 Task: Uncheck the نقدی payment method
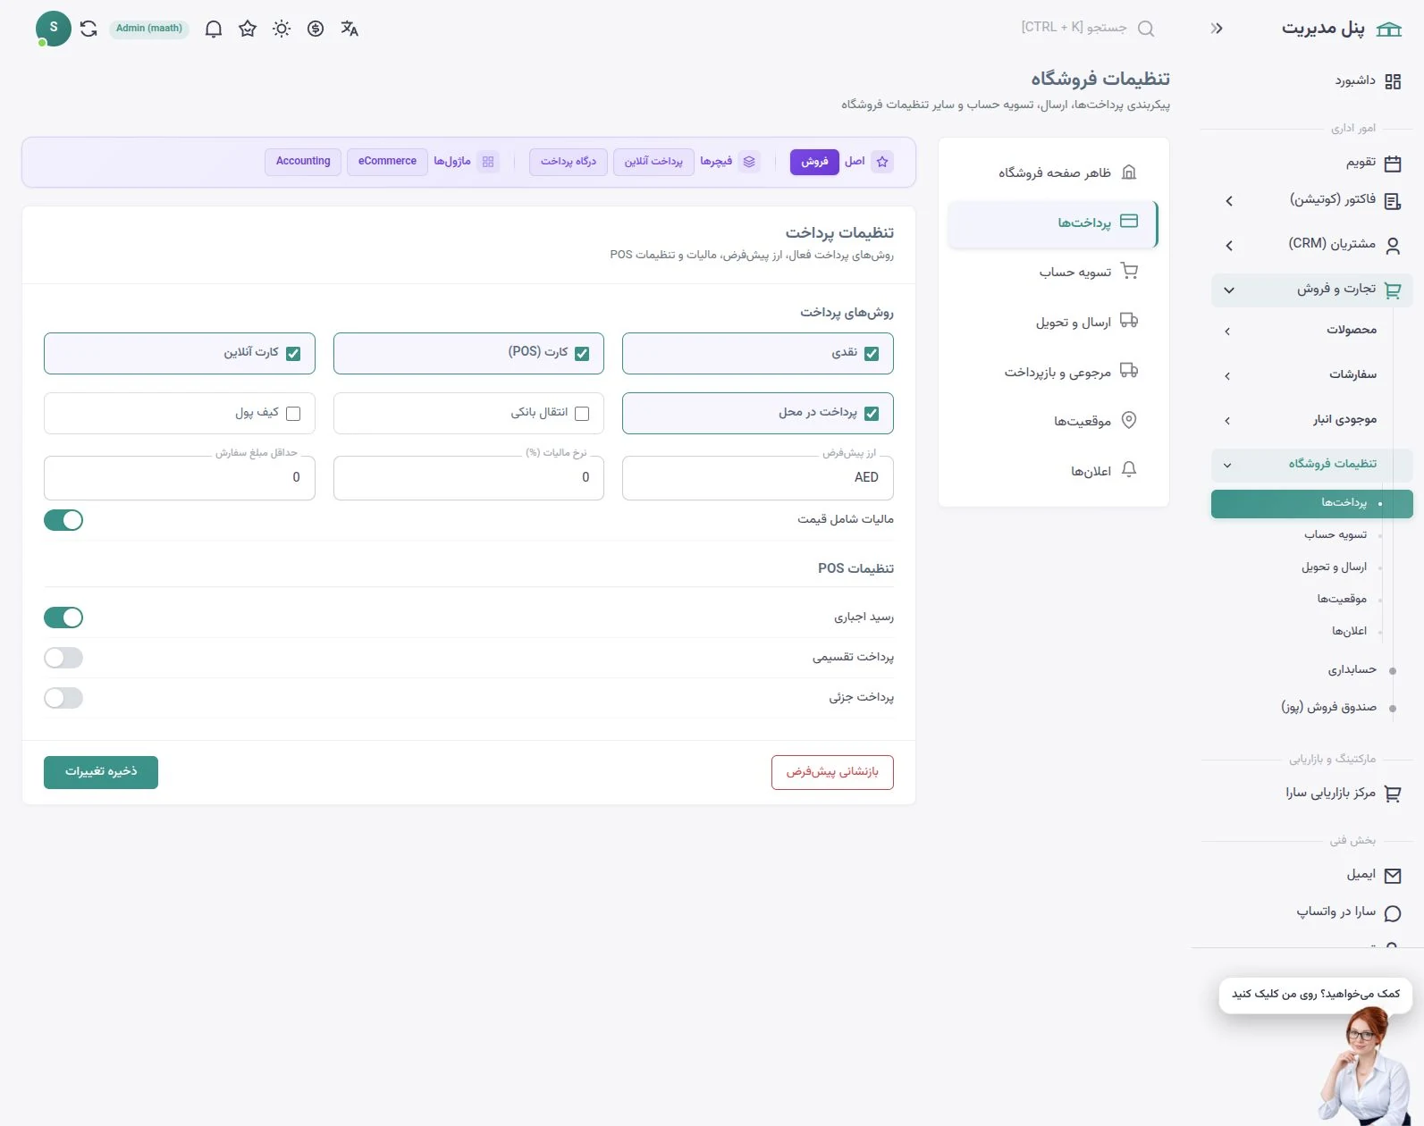(x=872, y=354)
